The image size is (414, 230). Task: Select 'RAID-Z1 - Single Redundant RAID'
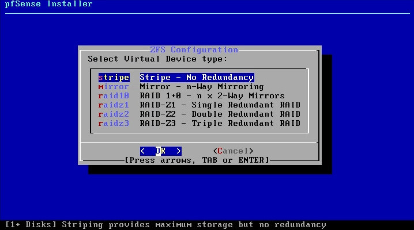pos(220,105)
